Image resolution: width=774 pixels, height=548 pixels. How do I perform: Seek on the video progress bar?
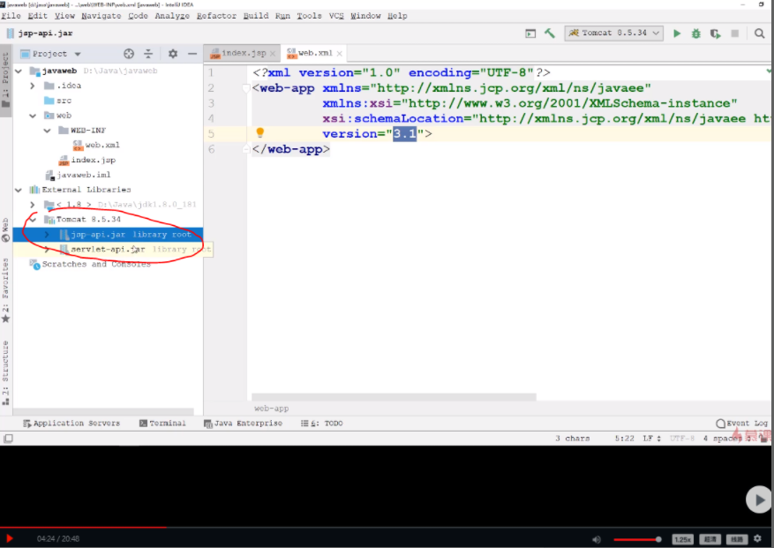[387, 528]
